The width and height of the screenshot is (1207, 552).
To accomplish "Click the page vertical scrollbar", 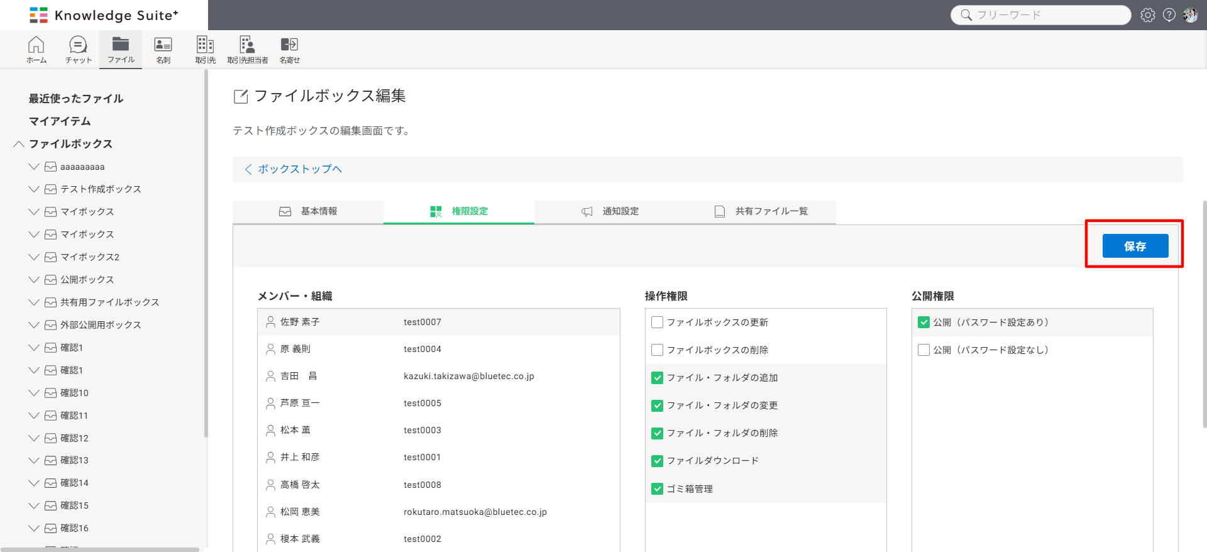I will (x=1204, y=314).
